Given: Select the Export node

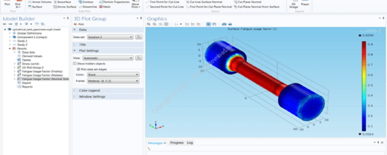Looking at the screenshot, I should point(26,83).
